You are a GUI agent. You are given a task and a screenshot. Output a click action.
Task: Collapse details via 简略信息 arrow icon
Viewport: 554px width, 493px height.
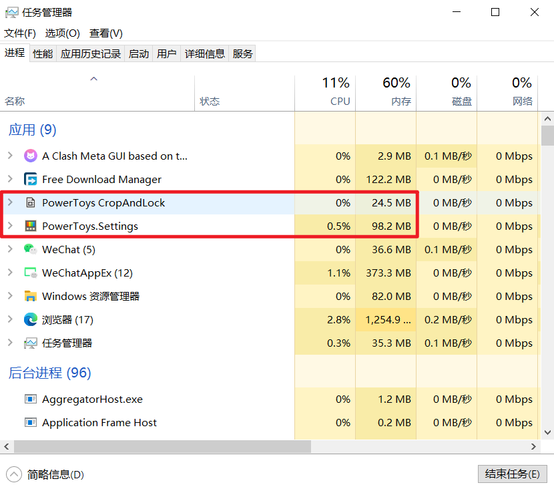[x=14, y=474]
